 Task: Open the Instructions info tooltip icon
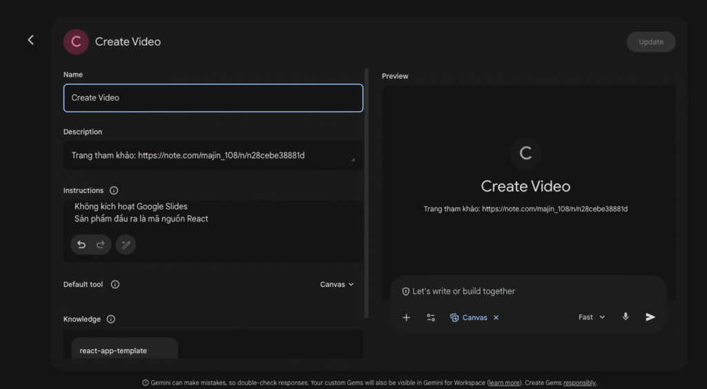click(114, 190)
